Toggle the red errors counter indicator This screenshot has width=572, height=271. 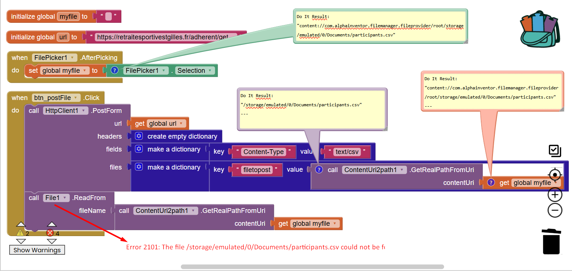(x=50, y=232)
